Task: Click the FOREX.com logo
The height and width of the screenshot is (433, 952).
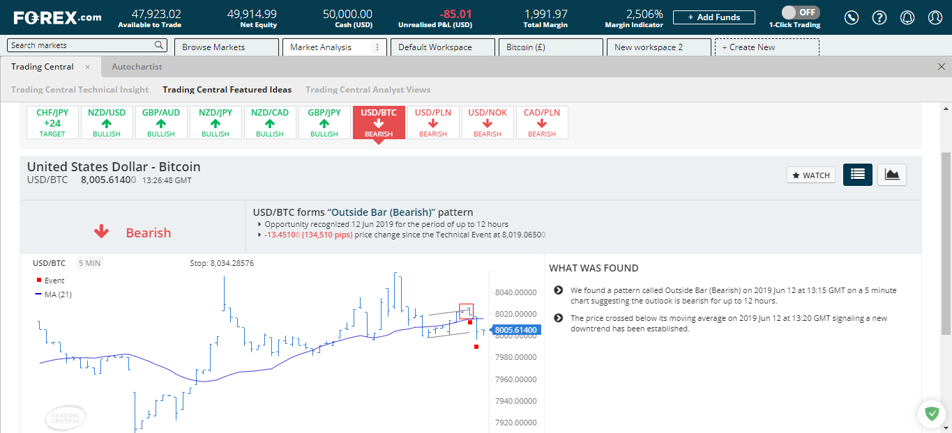Action: pyautogui.click(x=56, y=17)
